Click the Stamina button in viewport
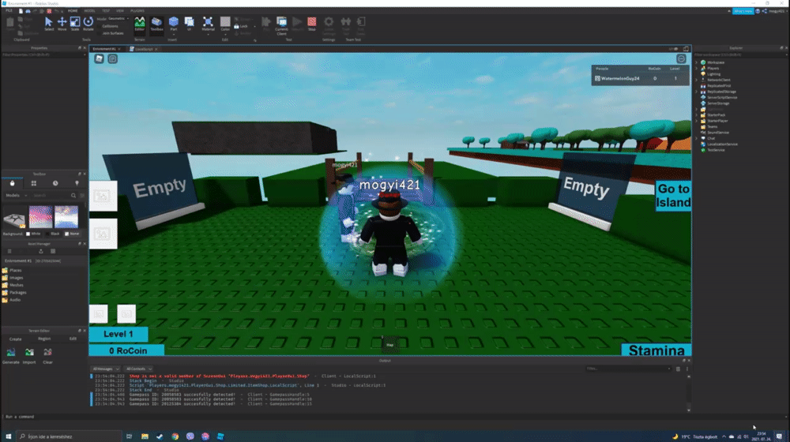 (x=656, y=350)
